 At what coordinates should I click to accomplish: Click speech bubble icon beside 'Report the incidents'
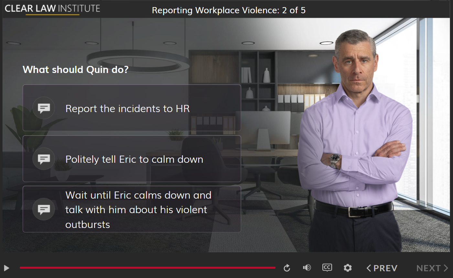coord(44,108)
